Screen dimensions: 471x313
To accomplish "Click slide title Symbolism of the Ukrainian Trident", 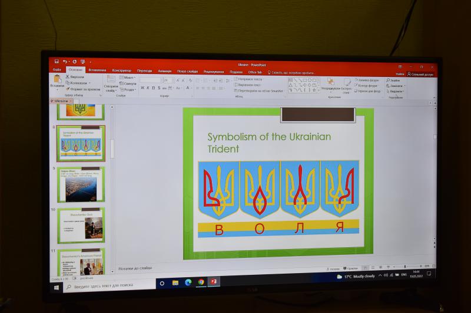I will pyautogui.click(x=269, y=143).
